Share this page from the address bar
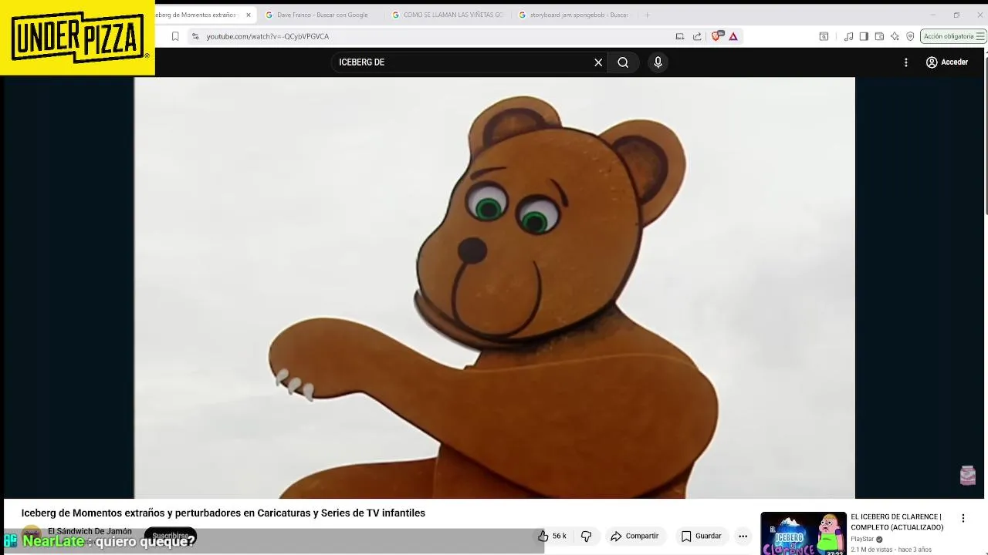 (x=697, y=36)
